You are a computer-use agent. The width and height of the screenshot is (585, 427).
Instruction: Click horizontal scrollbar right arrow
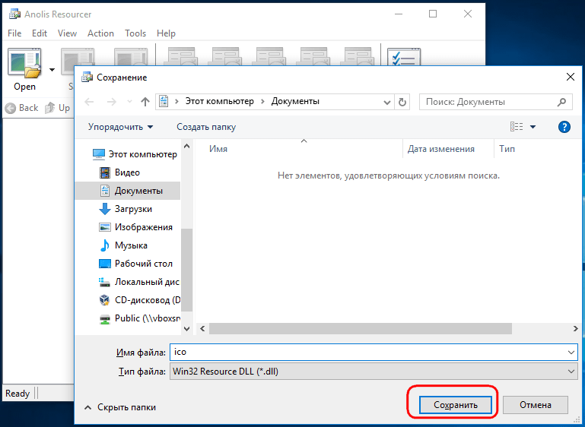tap(575, 329)
